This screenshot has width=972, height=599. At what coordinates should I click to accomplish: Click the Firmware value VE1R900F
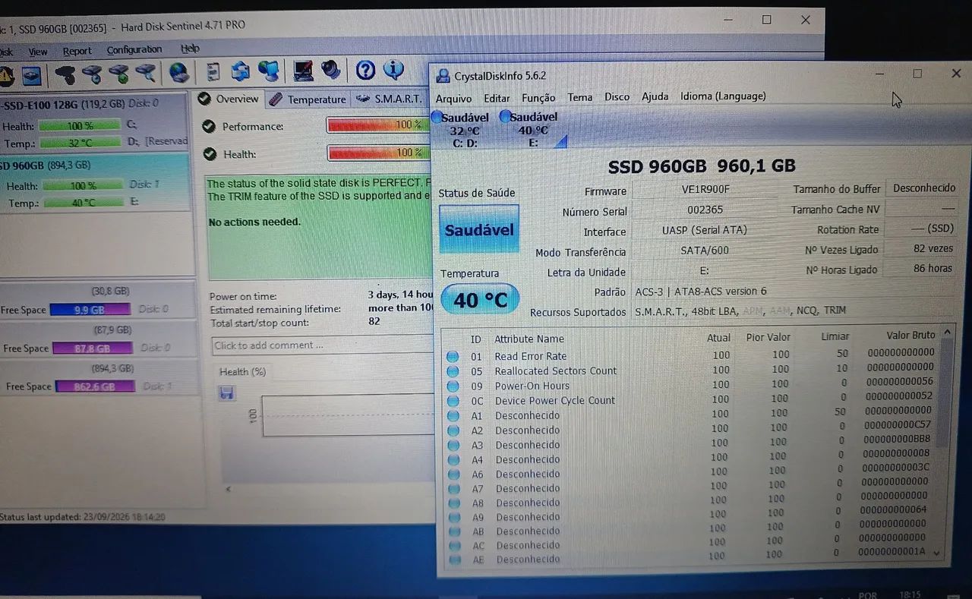(705, 191)
